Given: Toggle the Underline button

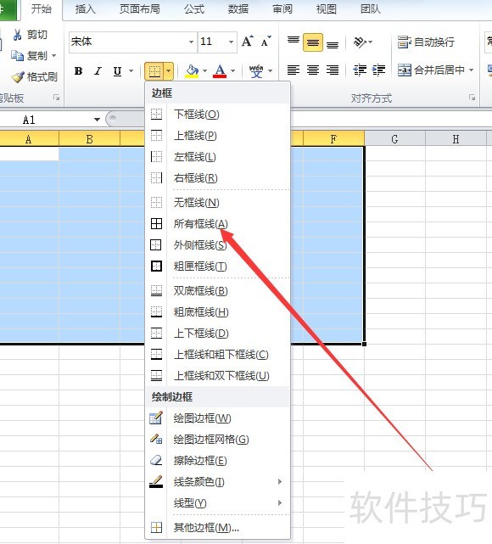Looking at the screenshot, I should click(x=118, y=70).
